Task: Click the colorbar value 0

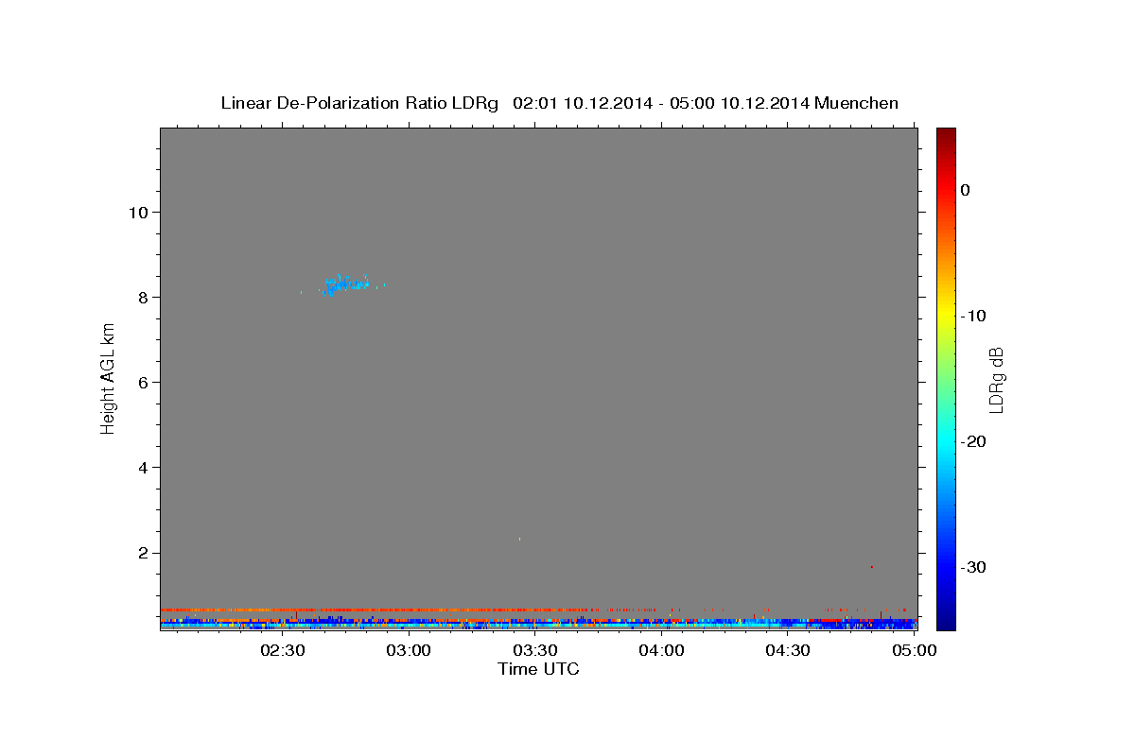Action: tap(966, 190)
